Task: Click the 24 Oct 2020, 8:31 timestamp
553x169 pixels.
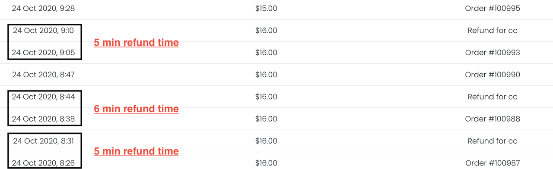Action: [x=43, y=141]
